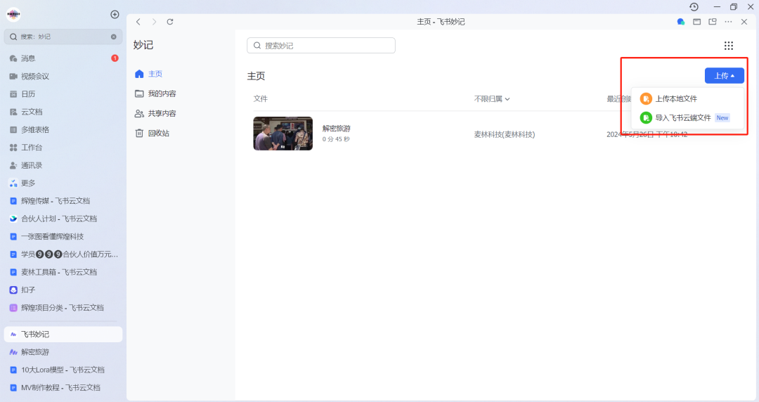759x402 pixels.
Task: Open the 解密旅游 video thumbnail
Action: click(283, 134)
